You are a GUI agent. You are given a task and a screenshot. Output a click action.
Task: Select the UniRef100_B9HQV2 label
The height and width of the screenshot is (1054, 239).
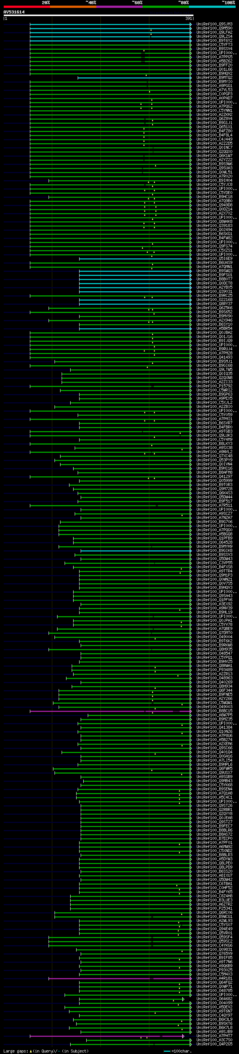coord(214,74)
